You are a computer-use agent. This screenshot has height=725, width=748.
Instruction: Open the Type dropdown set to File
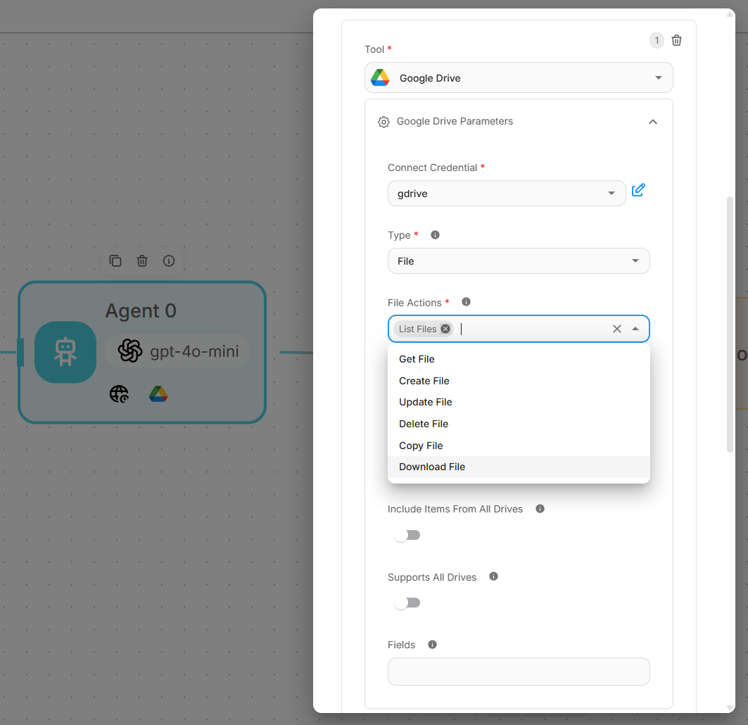pyautogui.click(x=518, y=261)
